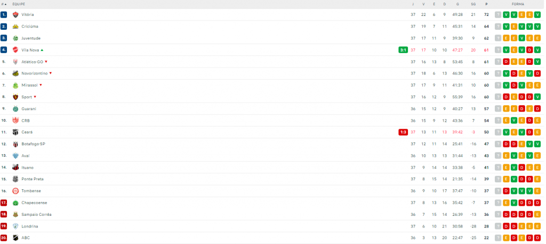Image resolution: width=546 pixels, height=244 pixels.
Task: Click the Vitória club crest icon
Action: pos(15,14)
